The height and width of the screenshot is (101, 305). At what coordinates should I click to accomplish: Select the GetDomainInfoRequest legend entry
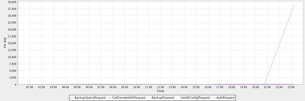pyautogui.click(x=129, y=97)
